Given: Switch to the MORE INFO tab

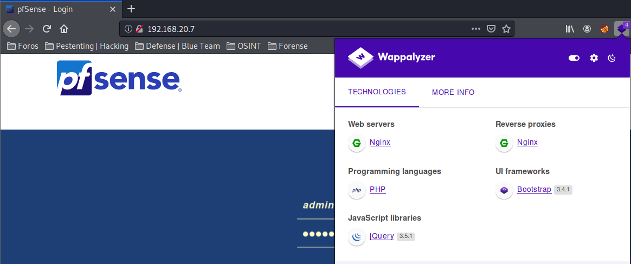Looking at the screenshot, I should point(453,92).
